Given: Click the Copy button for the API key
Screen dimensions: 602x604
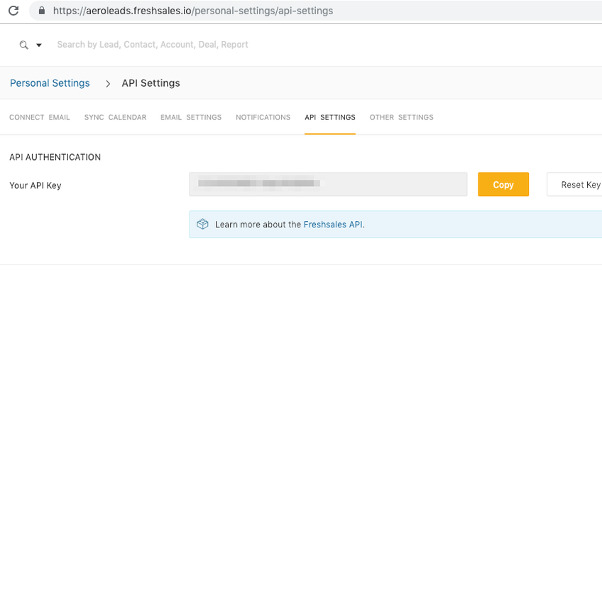Looking at the screenshot, I should tap(503, 184).
